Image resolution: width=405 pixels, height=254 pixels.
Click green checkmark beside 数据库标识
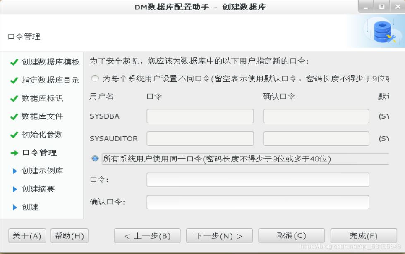14,99
